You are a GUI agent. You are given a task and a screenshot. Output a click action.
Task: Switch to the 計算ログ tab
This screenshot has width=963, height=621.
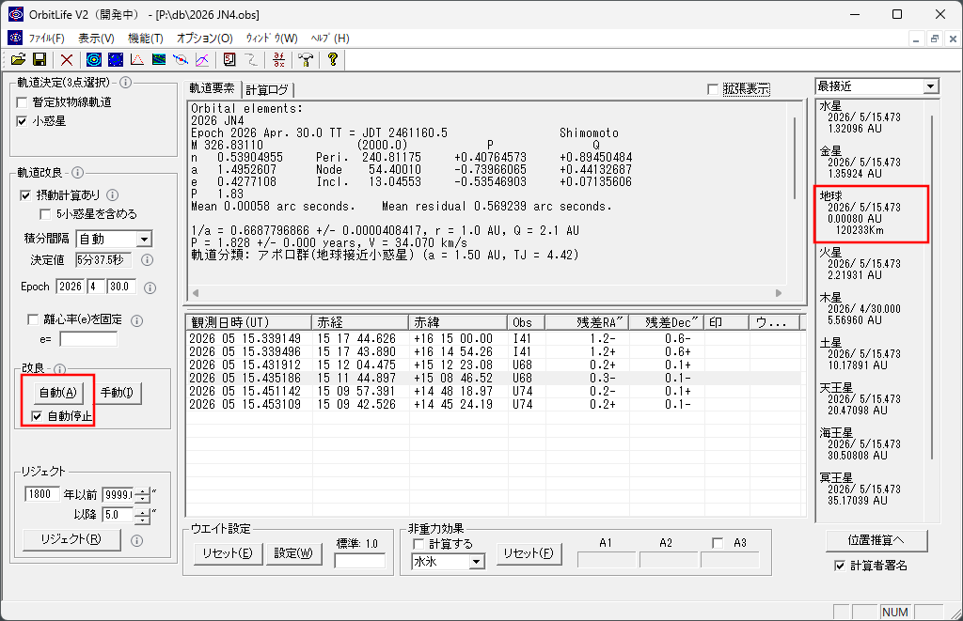tap(267, 90)
